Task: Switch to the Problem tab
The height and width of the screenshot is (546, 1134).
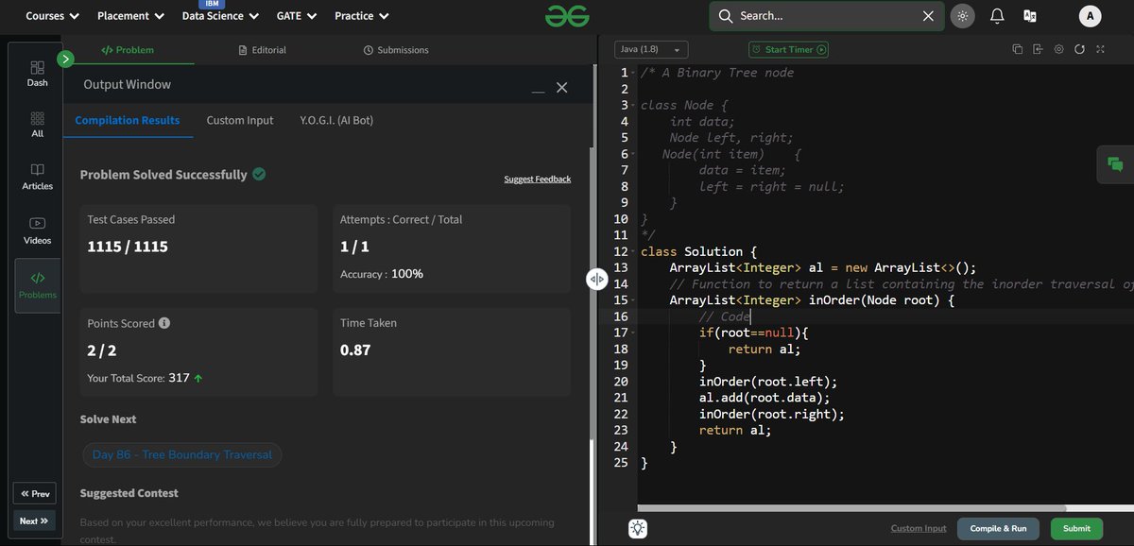Action: coord(128,50)
